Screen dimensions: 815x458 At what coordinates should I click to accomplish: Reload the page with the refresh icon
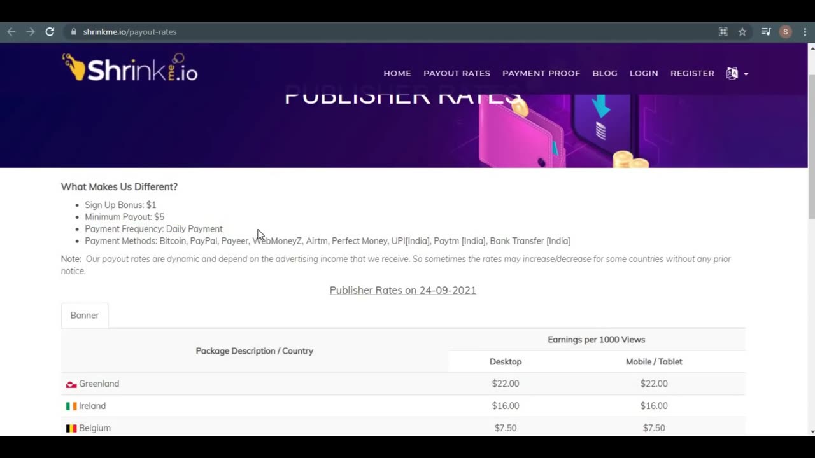[50, 32]
